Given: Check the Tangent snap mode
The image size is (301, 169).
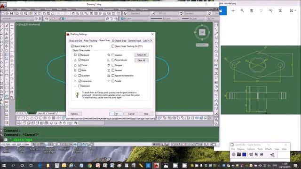Looking at the screenshot, I should [113, 65].
